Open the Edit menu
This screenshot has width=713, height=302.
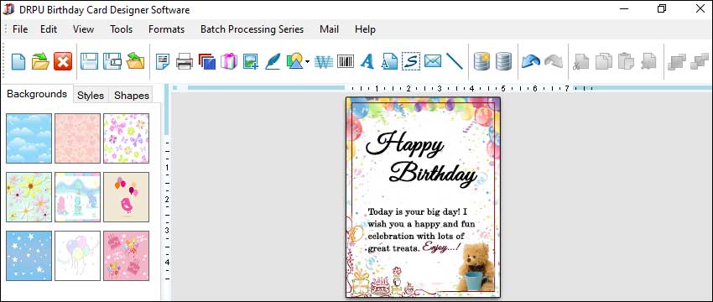coord(49,29)
